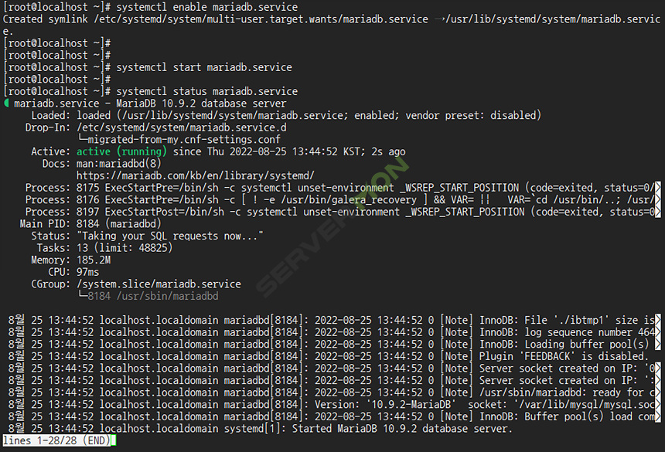The height and width of the screenshot is (452, 665).
Task: Click the 'lines 1-28/28 (END)' pager status
Action: 56,440
